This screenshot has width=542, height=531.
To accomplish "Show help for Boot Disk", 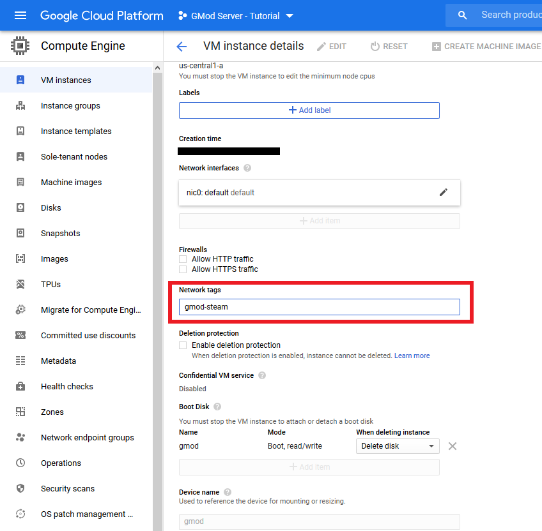I will click(217, 407).
